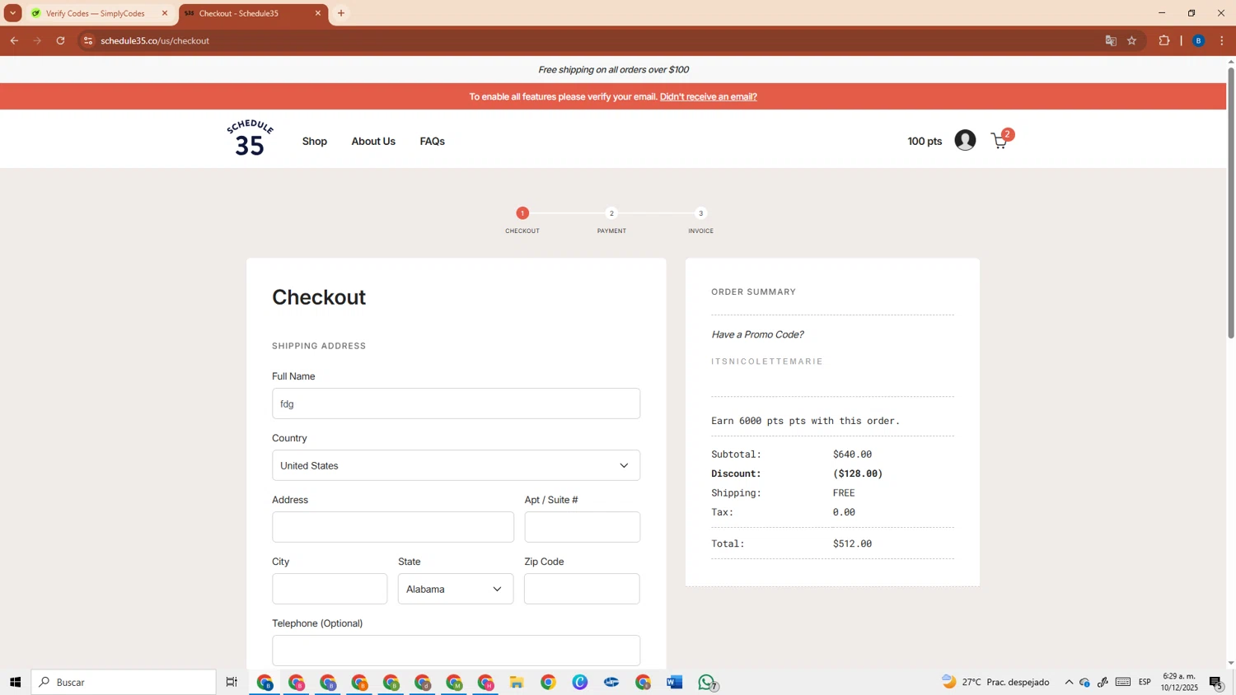Open the Chrome three-dot menu
This screenshot has width=1236, height=695.
click(x=1221, y=40)
